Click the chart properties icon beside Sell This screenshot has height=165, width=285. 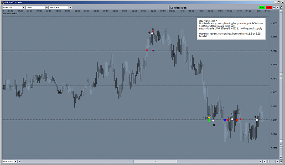[274, 7]
